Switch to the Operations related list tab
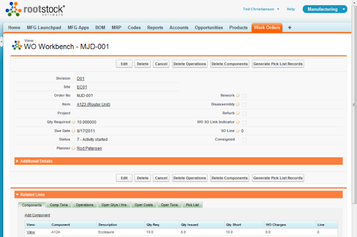The width and height of the screenshot is (357, 237). 84,205
